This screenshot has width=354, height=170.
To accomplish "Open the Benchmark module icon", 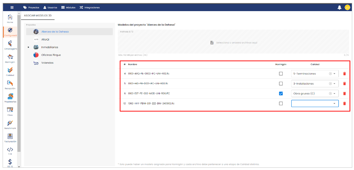I will pos(10,124).
